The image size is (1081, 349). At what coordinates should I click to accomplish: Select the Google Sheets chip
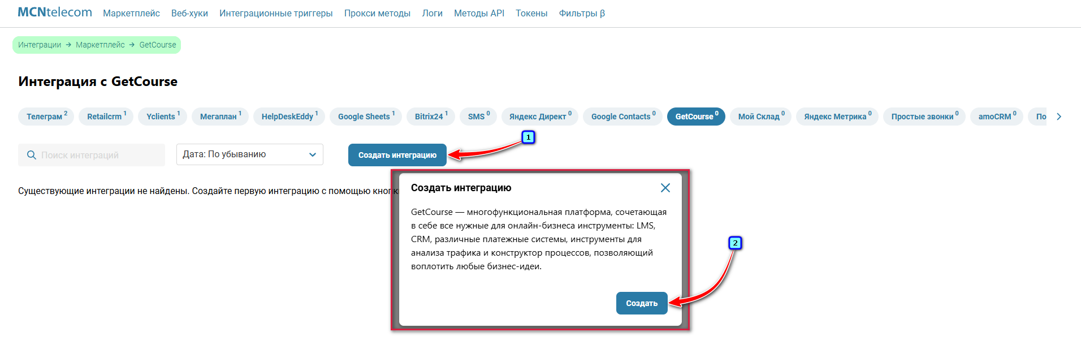coord(366,117)
